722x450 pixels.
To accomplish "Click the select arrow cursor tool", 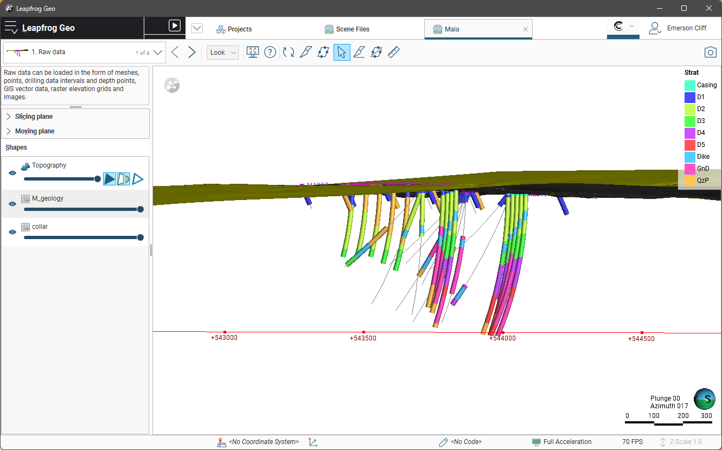I will [x=342, y=53].
